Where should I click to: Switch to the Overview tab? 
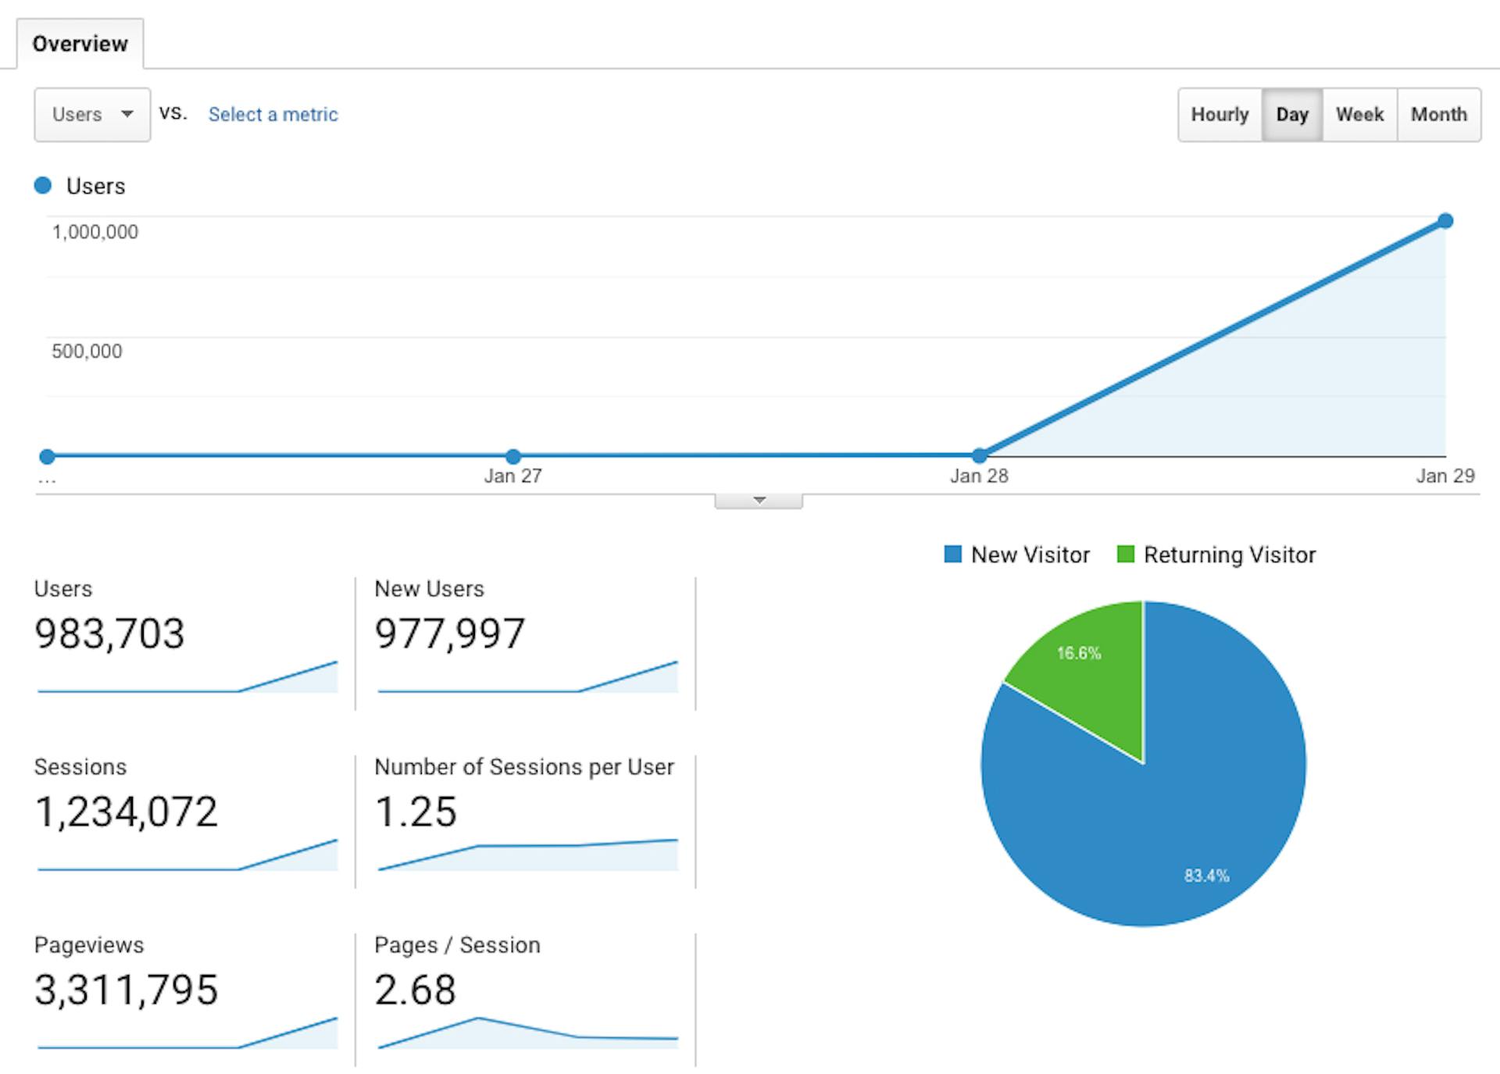click(x=80, y=43)
